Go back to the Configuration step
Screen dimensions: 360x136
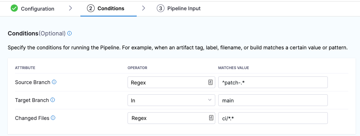click(37, 9)
